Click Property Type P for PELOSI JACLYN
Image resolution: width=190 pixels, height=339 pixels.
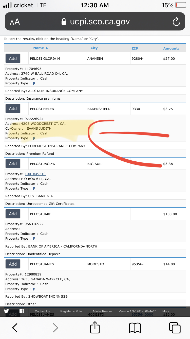(34, 189)
